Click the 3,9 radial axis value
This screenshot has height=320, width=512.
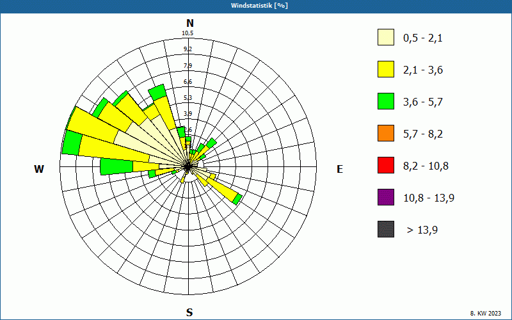[x=188, y=114]
